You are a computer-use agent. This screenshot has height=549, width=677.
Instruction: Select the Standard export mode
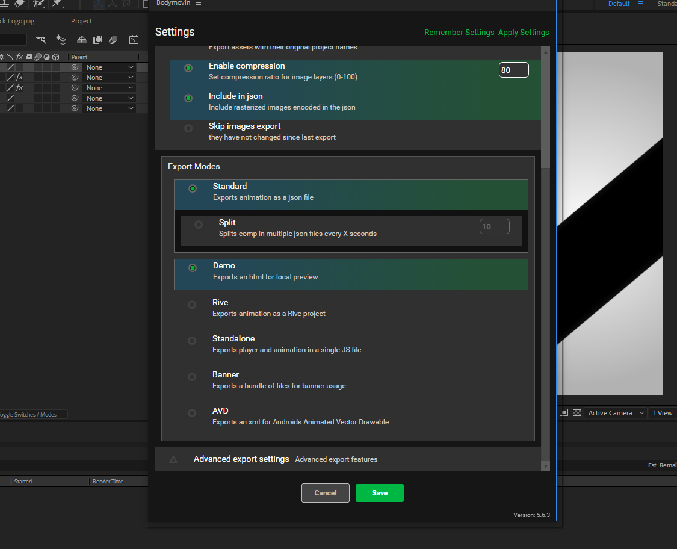(x=193, y=188)
